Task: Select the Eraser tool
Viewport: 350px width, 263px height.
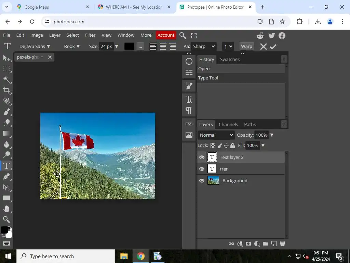Action: coord(6,123)
